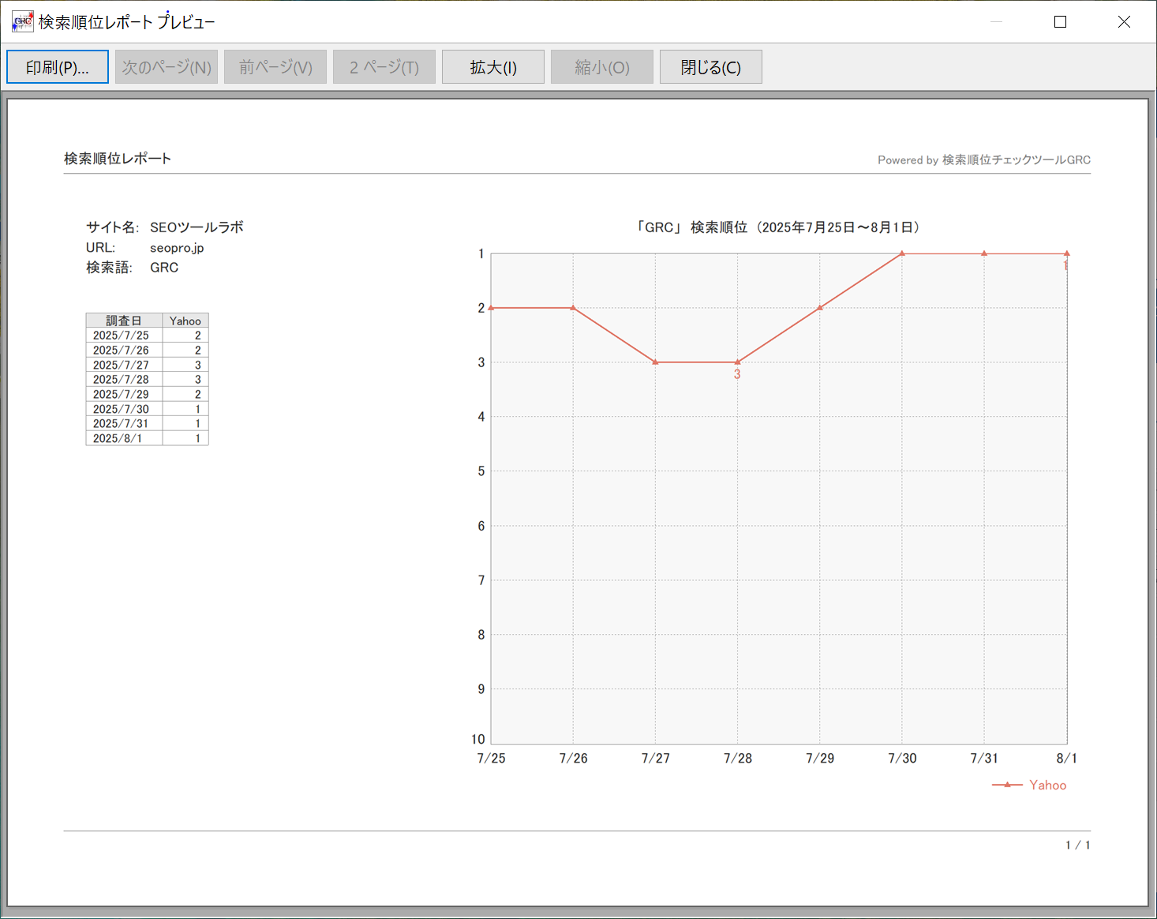Click the 前ページ(V) previous page button
The height and width of the screenshot is (919, 1157).
pyautogui.click(x=275, y=67)
